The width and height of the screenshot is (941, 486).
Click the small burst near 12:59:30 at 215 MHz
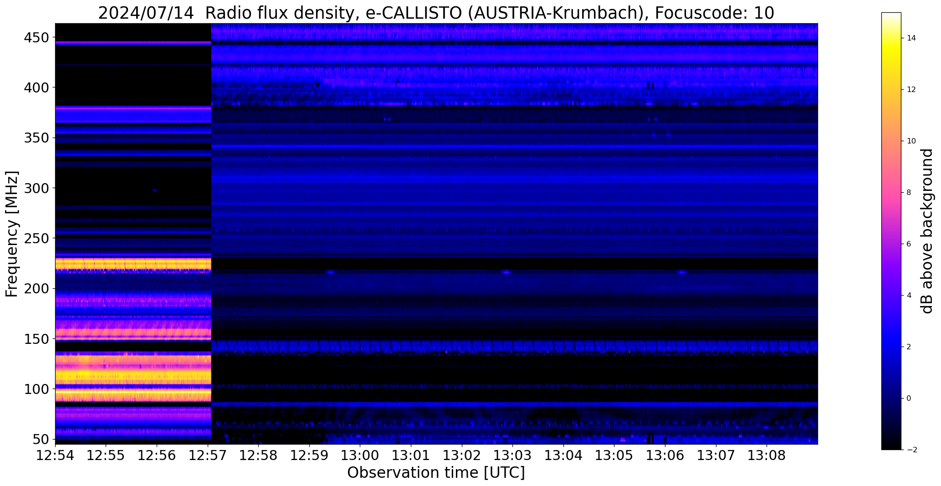click(x=330, y=272)
